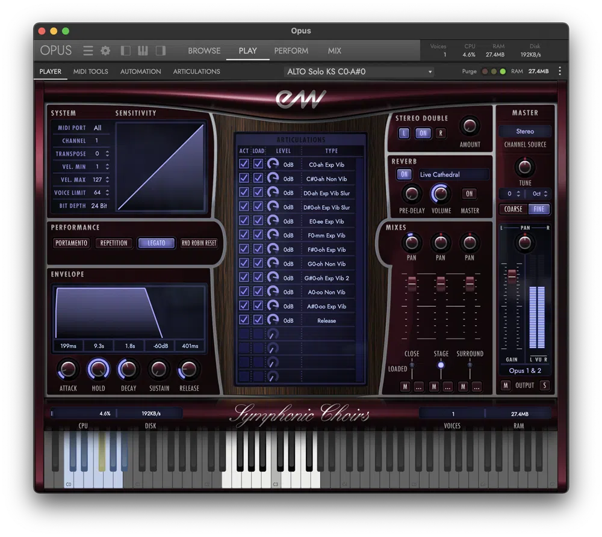Image resolution: width=602 pixels, height=537 pixels.
Task: Toggle the right sidebar panel icon
Action: pyautogui.click(x=161, y=51)
